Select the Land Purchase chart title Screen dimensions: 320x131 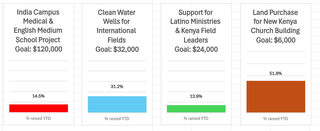(276, 26)
